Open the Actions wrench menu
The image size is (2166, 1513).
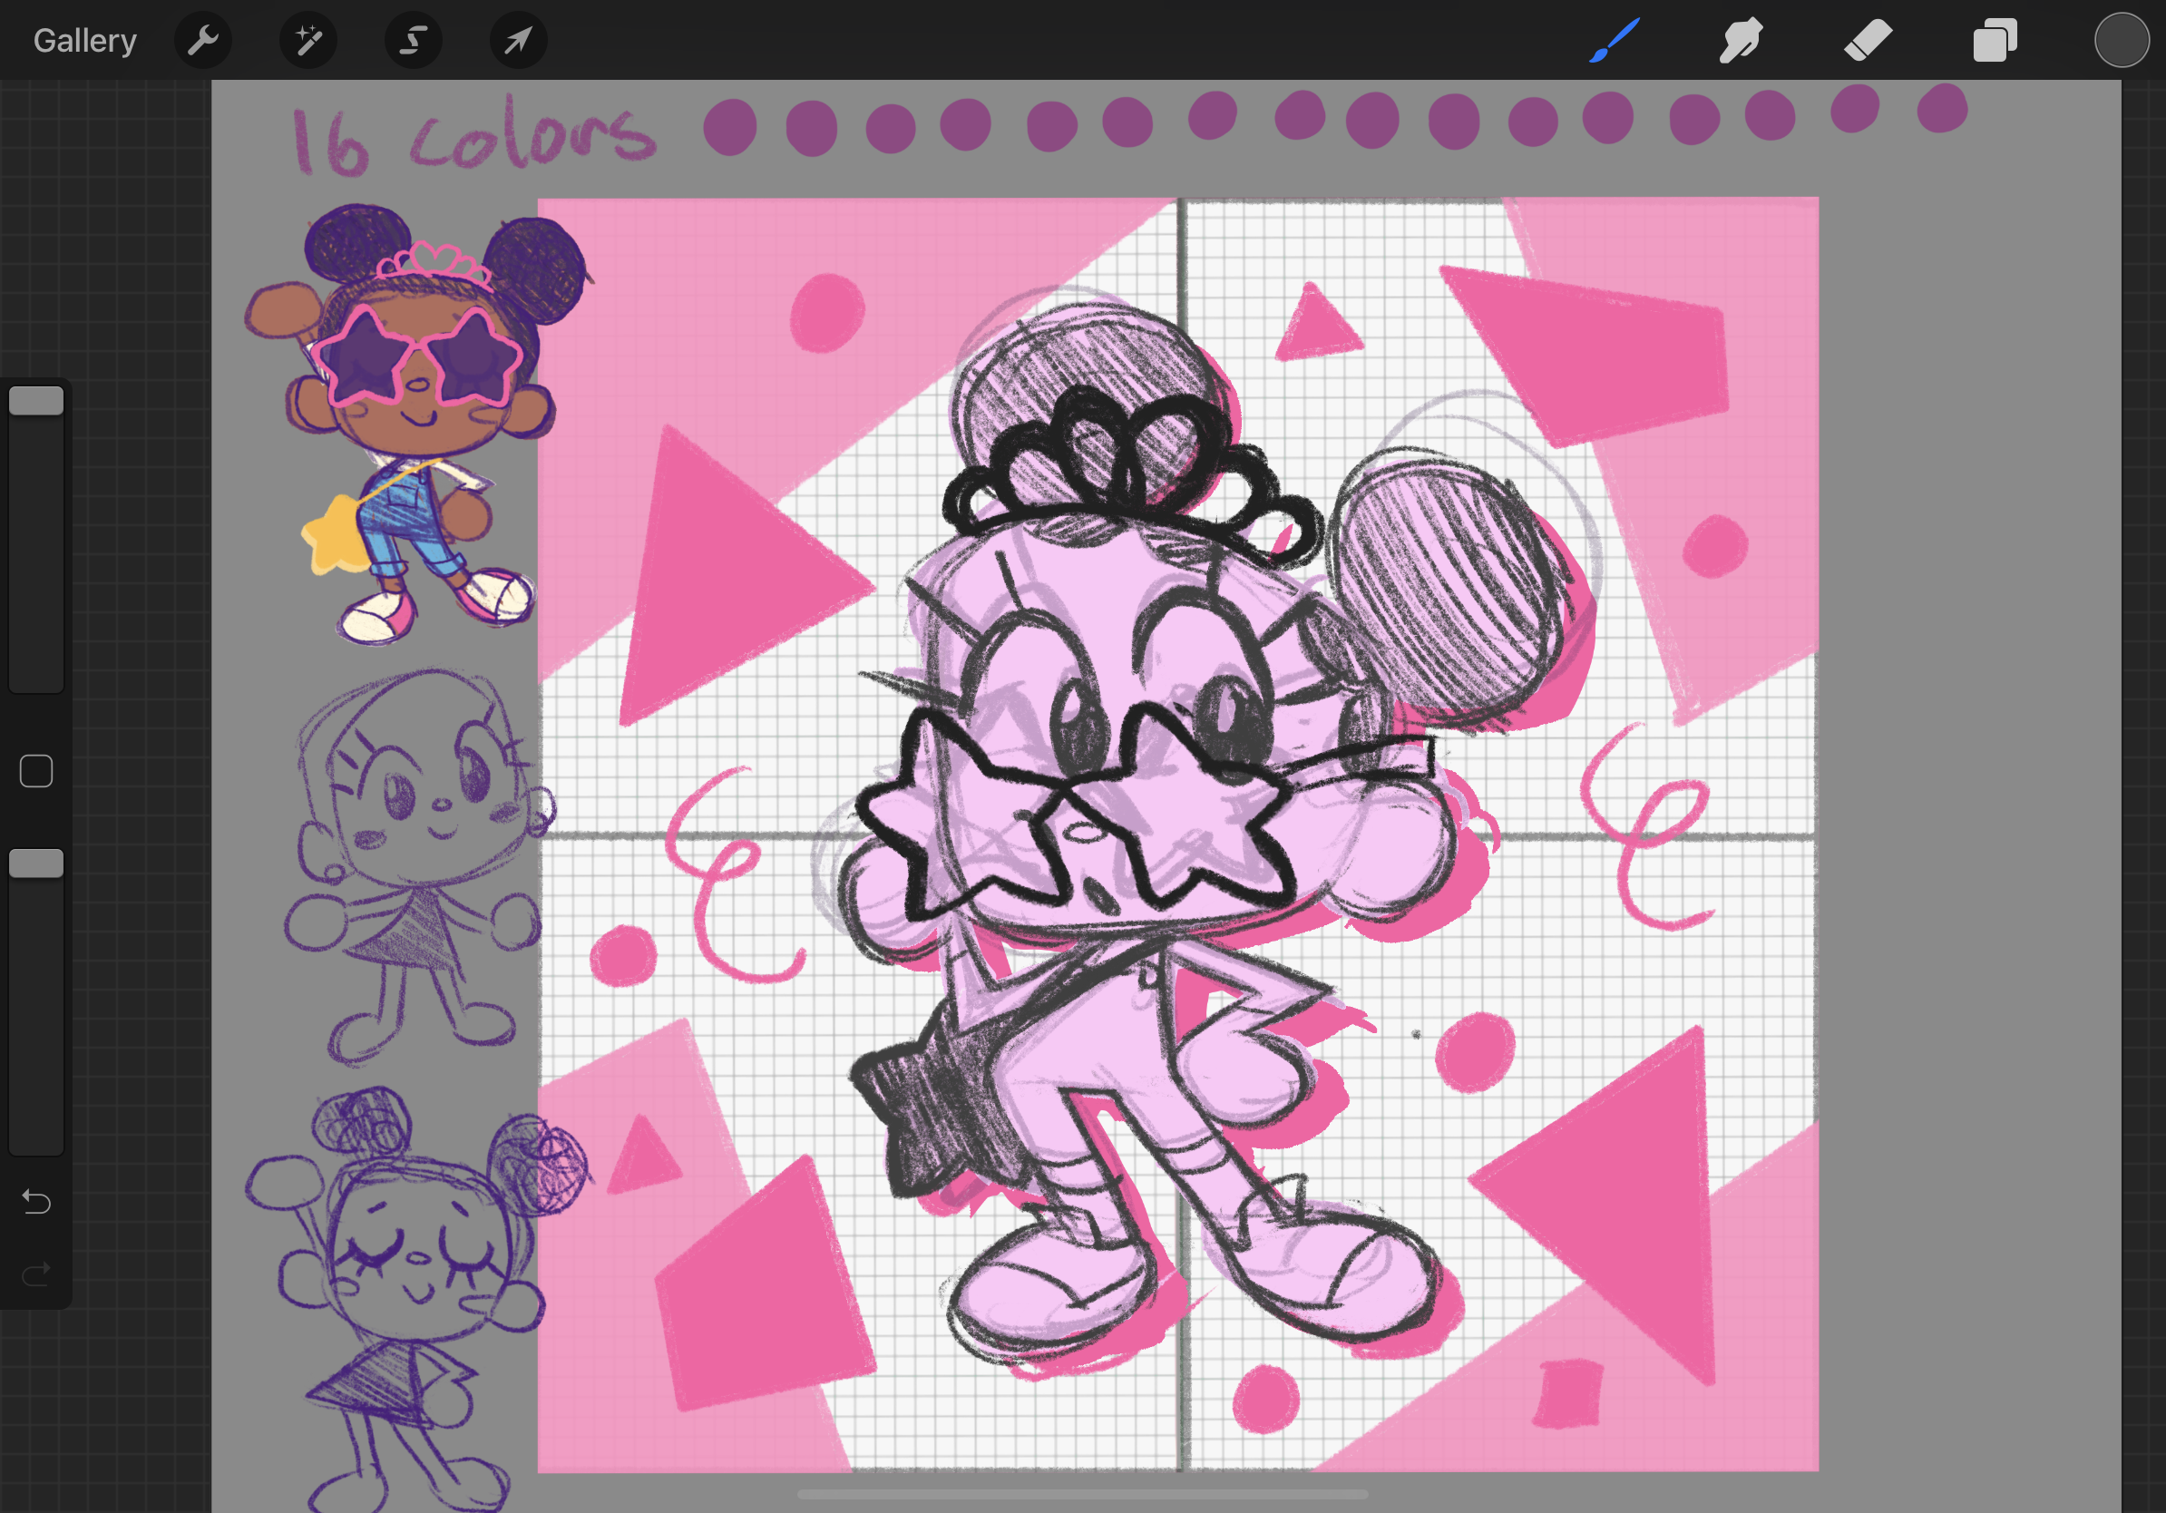[x=203, y=41]
